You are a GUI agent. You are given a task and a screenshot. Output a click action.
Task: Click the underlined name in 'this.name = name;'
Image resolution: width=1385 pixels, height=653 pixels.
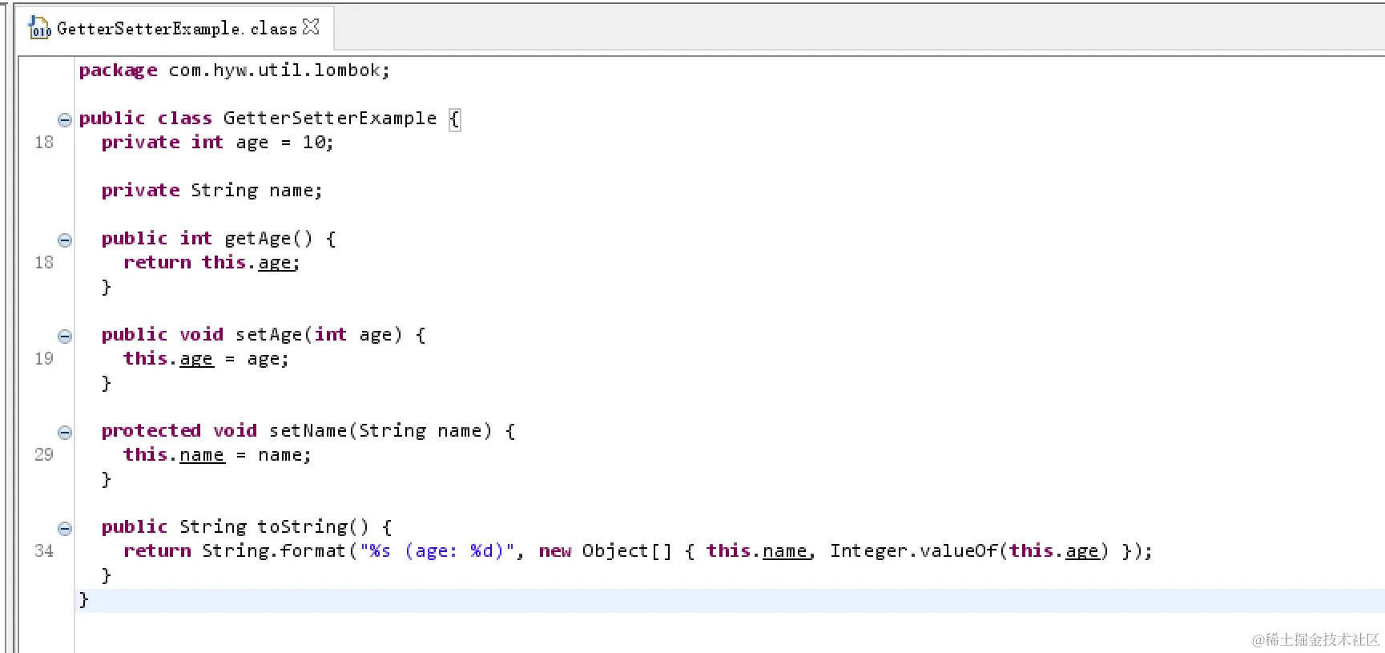[202, 455]
